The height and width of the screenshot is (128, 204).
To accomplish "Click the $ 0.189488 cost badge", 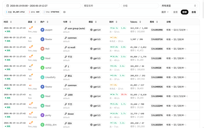I will [157, 96].
